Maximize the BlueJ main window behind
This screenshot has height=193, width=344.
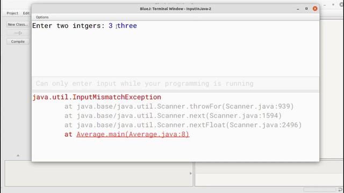pyautogui.click(x=333, y=4)
